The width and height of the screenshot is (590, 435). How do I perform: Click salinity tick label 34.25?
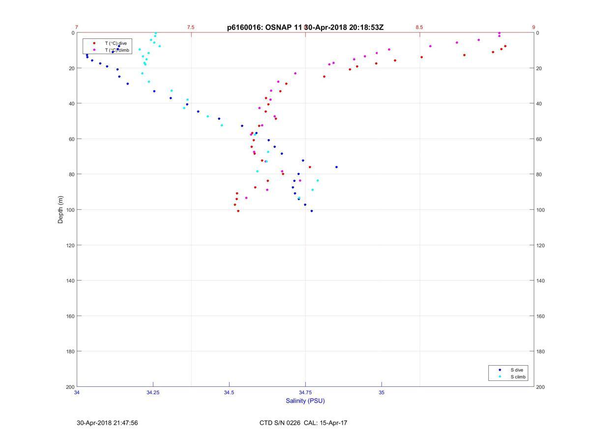pos(153,392)
